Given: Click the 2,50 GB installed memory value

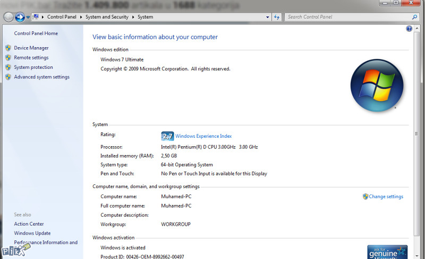Looking at the screenshot, I should tap(169, 156).
